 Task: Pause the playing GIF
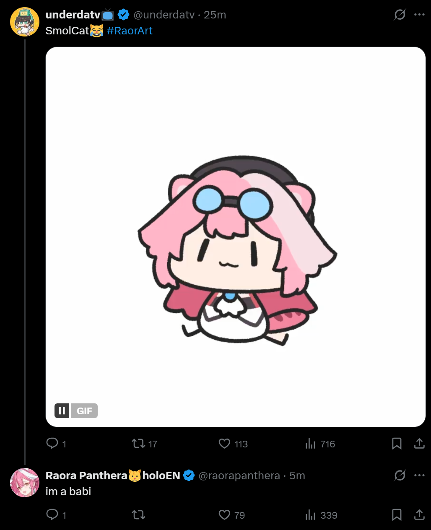tap(62, 411)
